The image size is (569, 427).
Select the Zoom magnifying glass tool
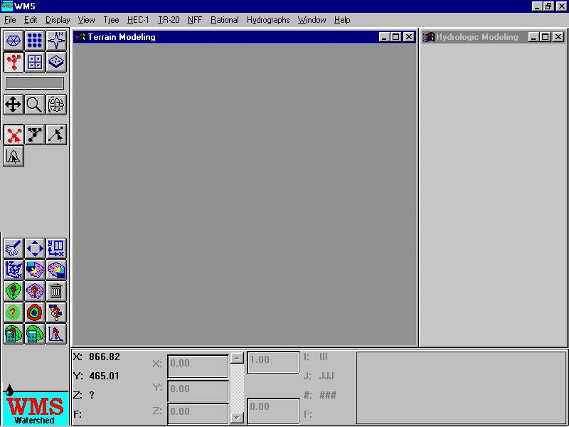(35, 105)
